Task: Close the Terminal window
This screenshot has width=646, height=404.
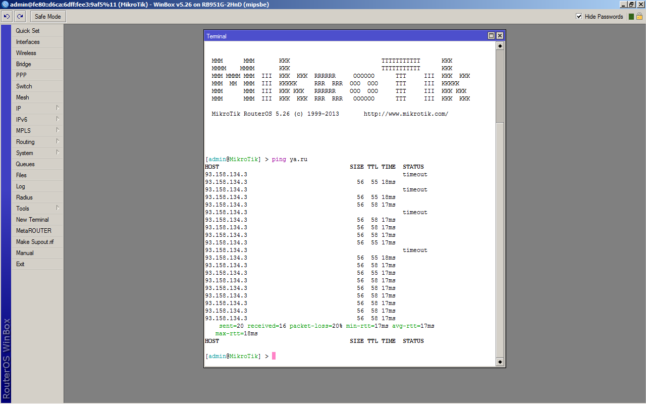Action: [500, 36]
